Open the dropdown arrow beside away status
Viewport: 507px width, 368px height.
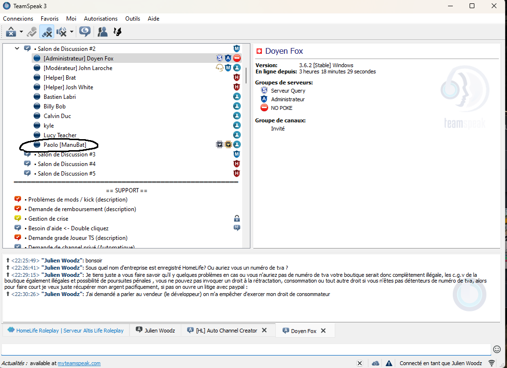pos(22,32)
